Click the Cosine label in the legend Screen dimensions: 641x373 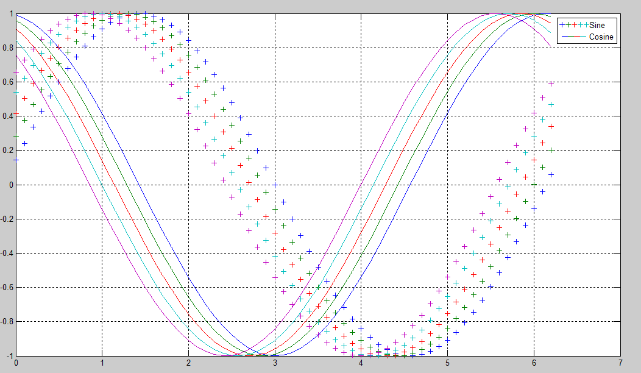pyautogui.click(x=601, y=38)
